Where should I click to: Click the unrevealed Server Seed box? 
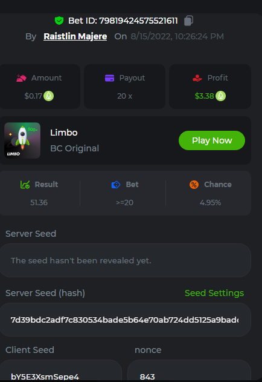click(x=125, y=260)
